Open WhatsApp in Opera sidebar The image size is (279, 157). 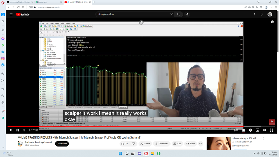click(x=3, y=45)
